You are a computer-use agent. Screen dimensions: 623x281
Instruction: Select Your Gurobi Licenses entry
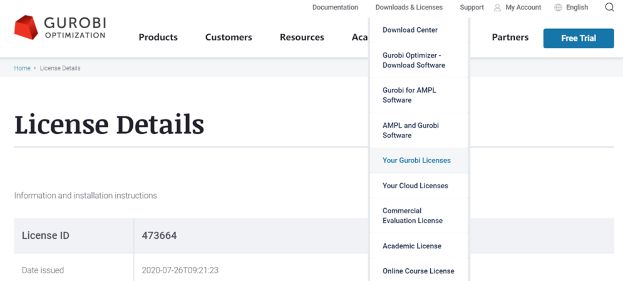point(419,160)
